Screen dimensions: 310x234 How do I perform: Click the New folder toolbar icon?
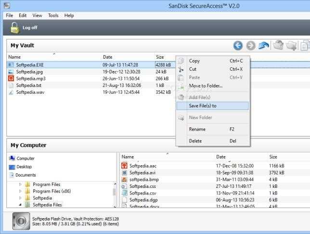[291, 46]
